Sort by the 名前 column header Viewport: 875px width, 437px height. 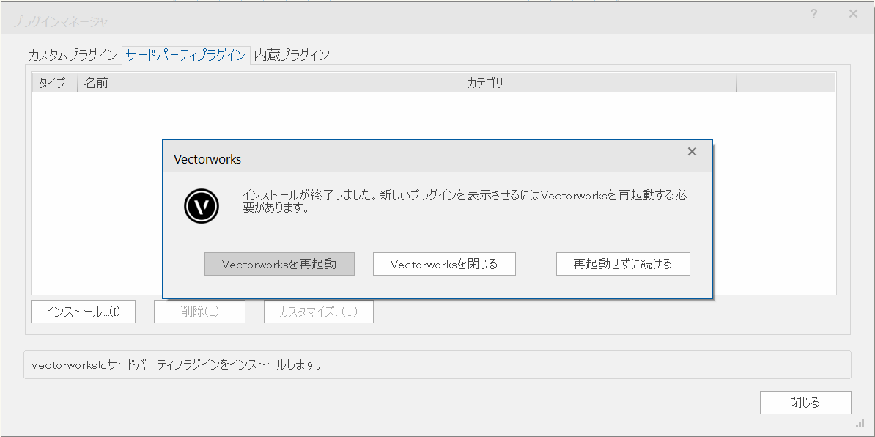tap(270, 83)
